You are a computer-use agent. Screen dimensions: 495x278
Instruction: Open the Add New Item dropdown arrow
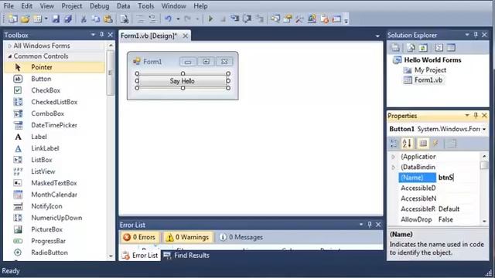tap(46, 19)
